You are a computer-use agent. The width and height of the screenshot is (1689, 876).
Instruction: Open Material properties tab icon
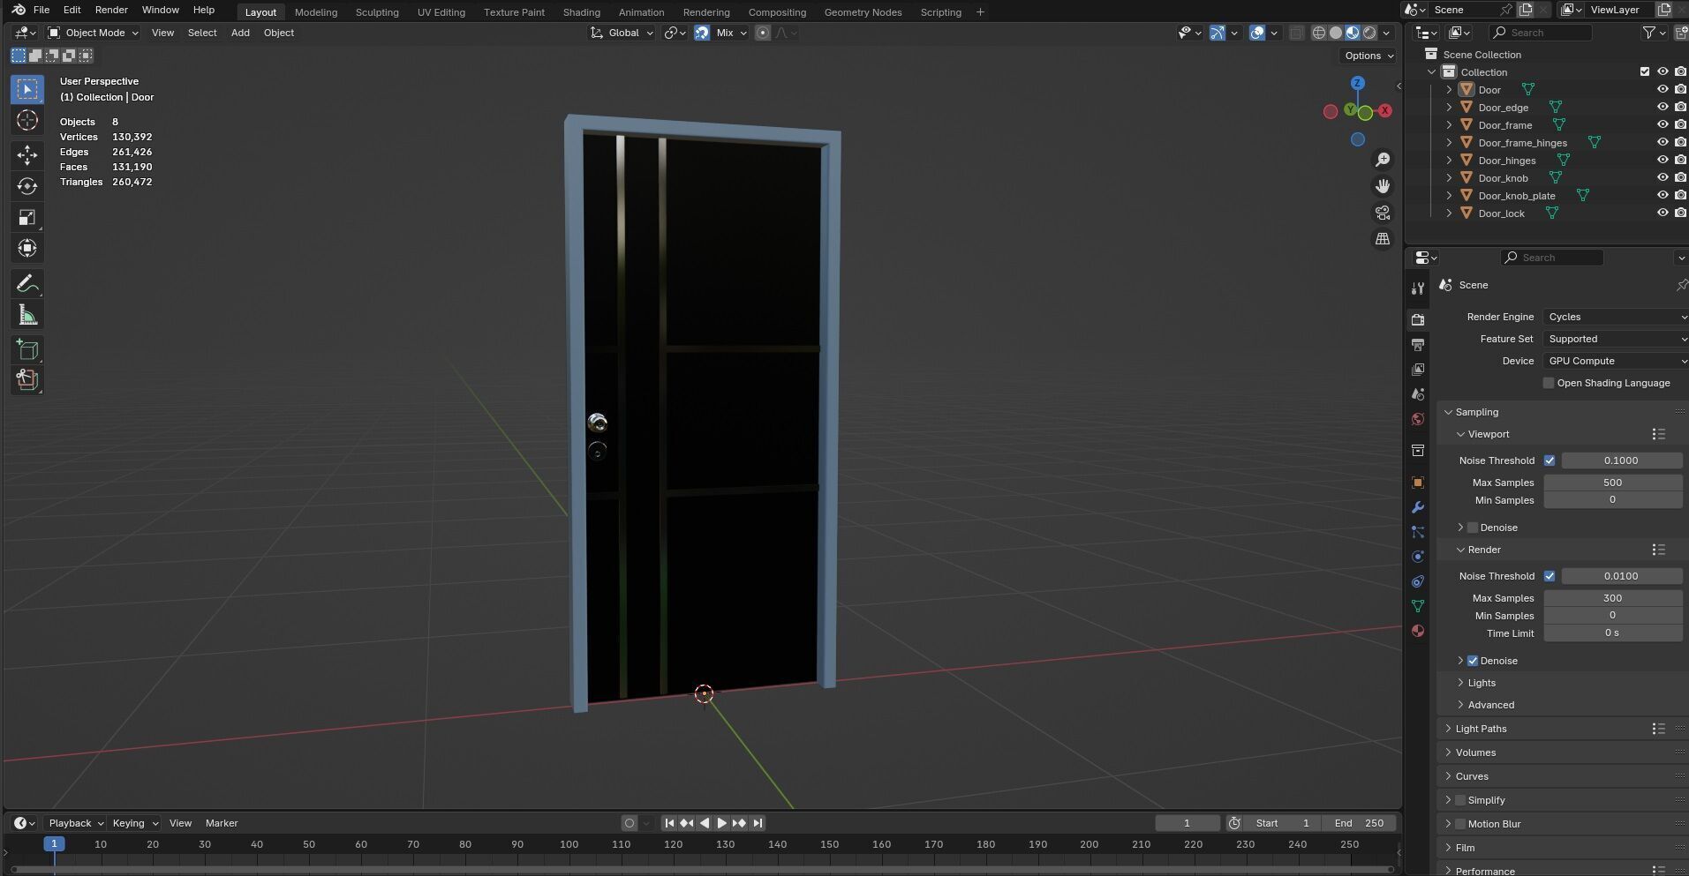(x=1418, y=631)
